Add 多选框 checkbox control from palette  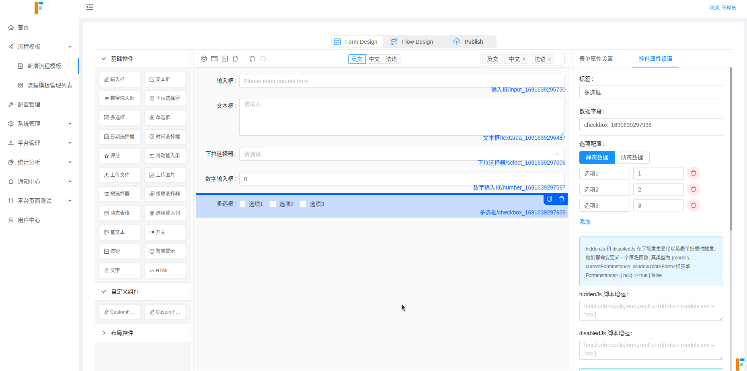click(x=120, y=118)
